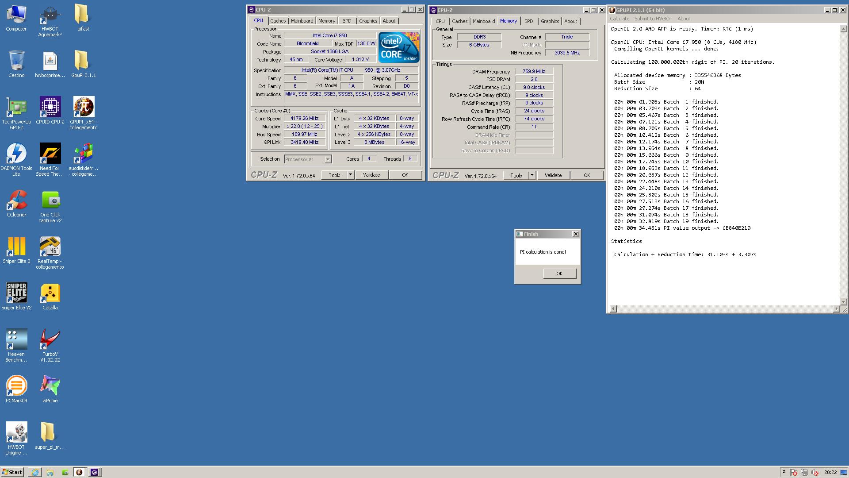This screenshot has width=849, height=478.
Task: Open One Click capture v2
Action: coord(50,206)
